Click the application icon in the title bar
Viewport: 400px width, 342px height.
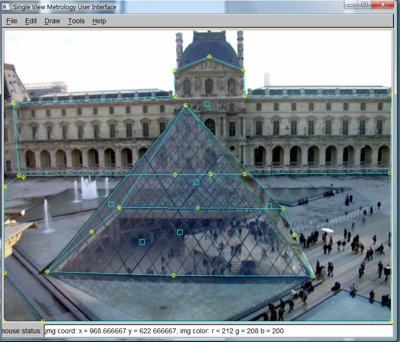click(6, 7)
